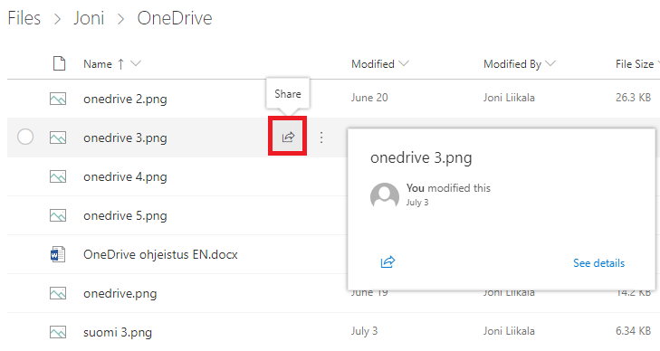Click the image icon of suomi 3.png
This screenshot has height=351, width=660.
(x=58, y=332)
